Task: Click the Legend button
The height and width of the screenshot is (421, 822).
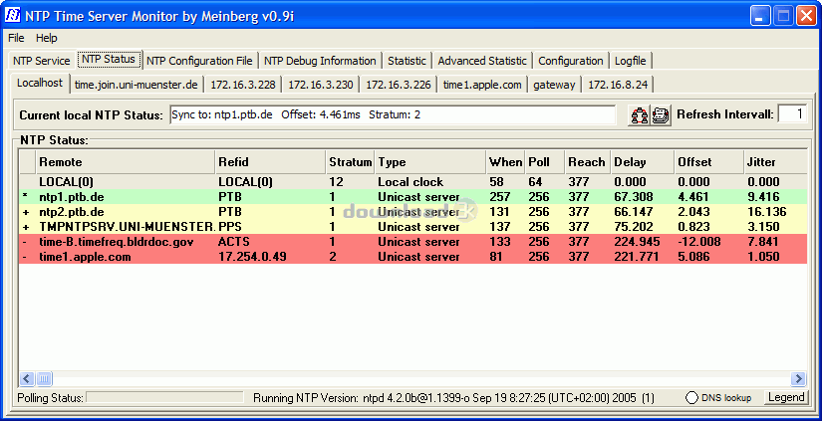Action: pyautogui.click(x=786, y=397)
